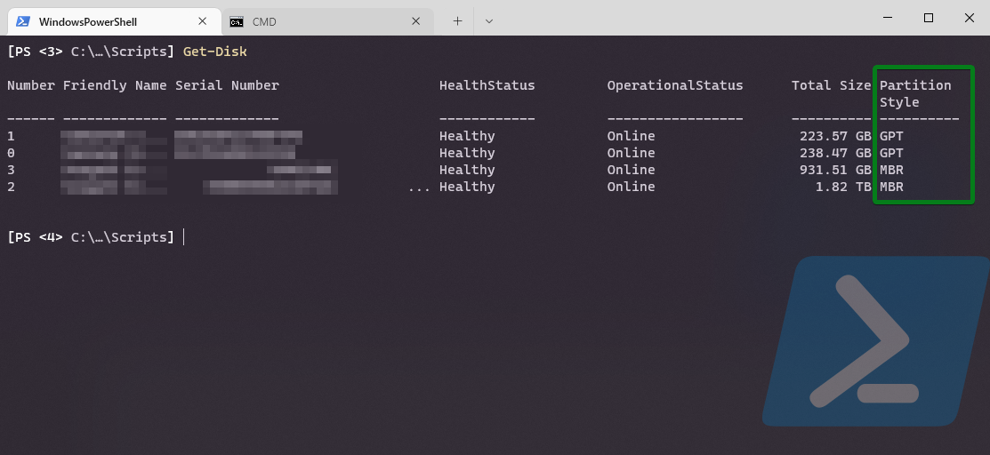Click the CMD icon in the second tab
Screen dimensions: 990x455
click(237, 21)
